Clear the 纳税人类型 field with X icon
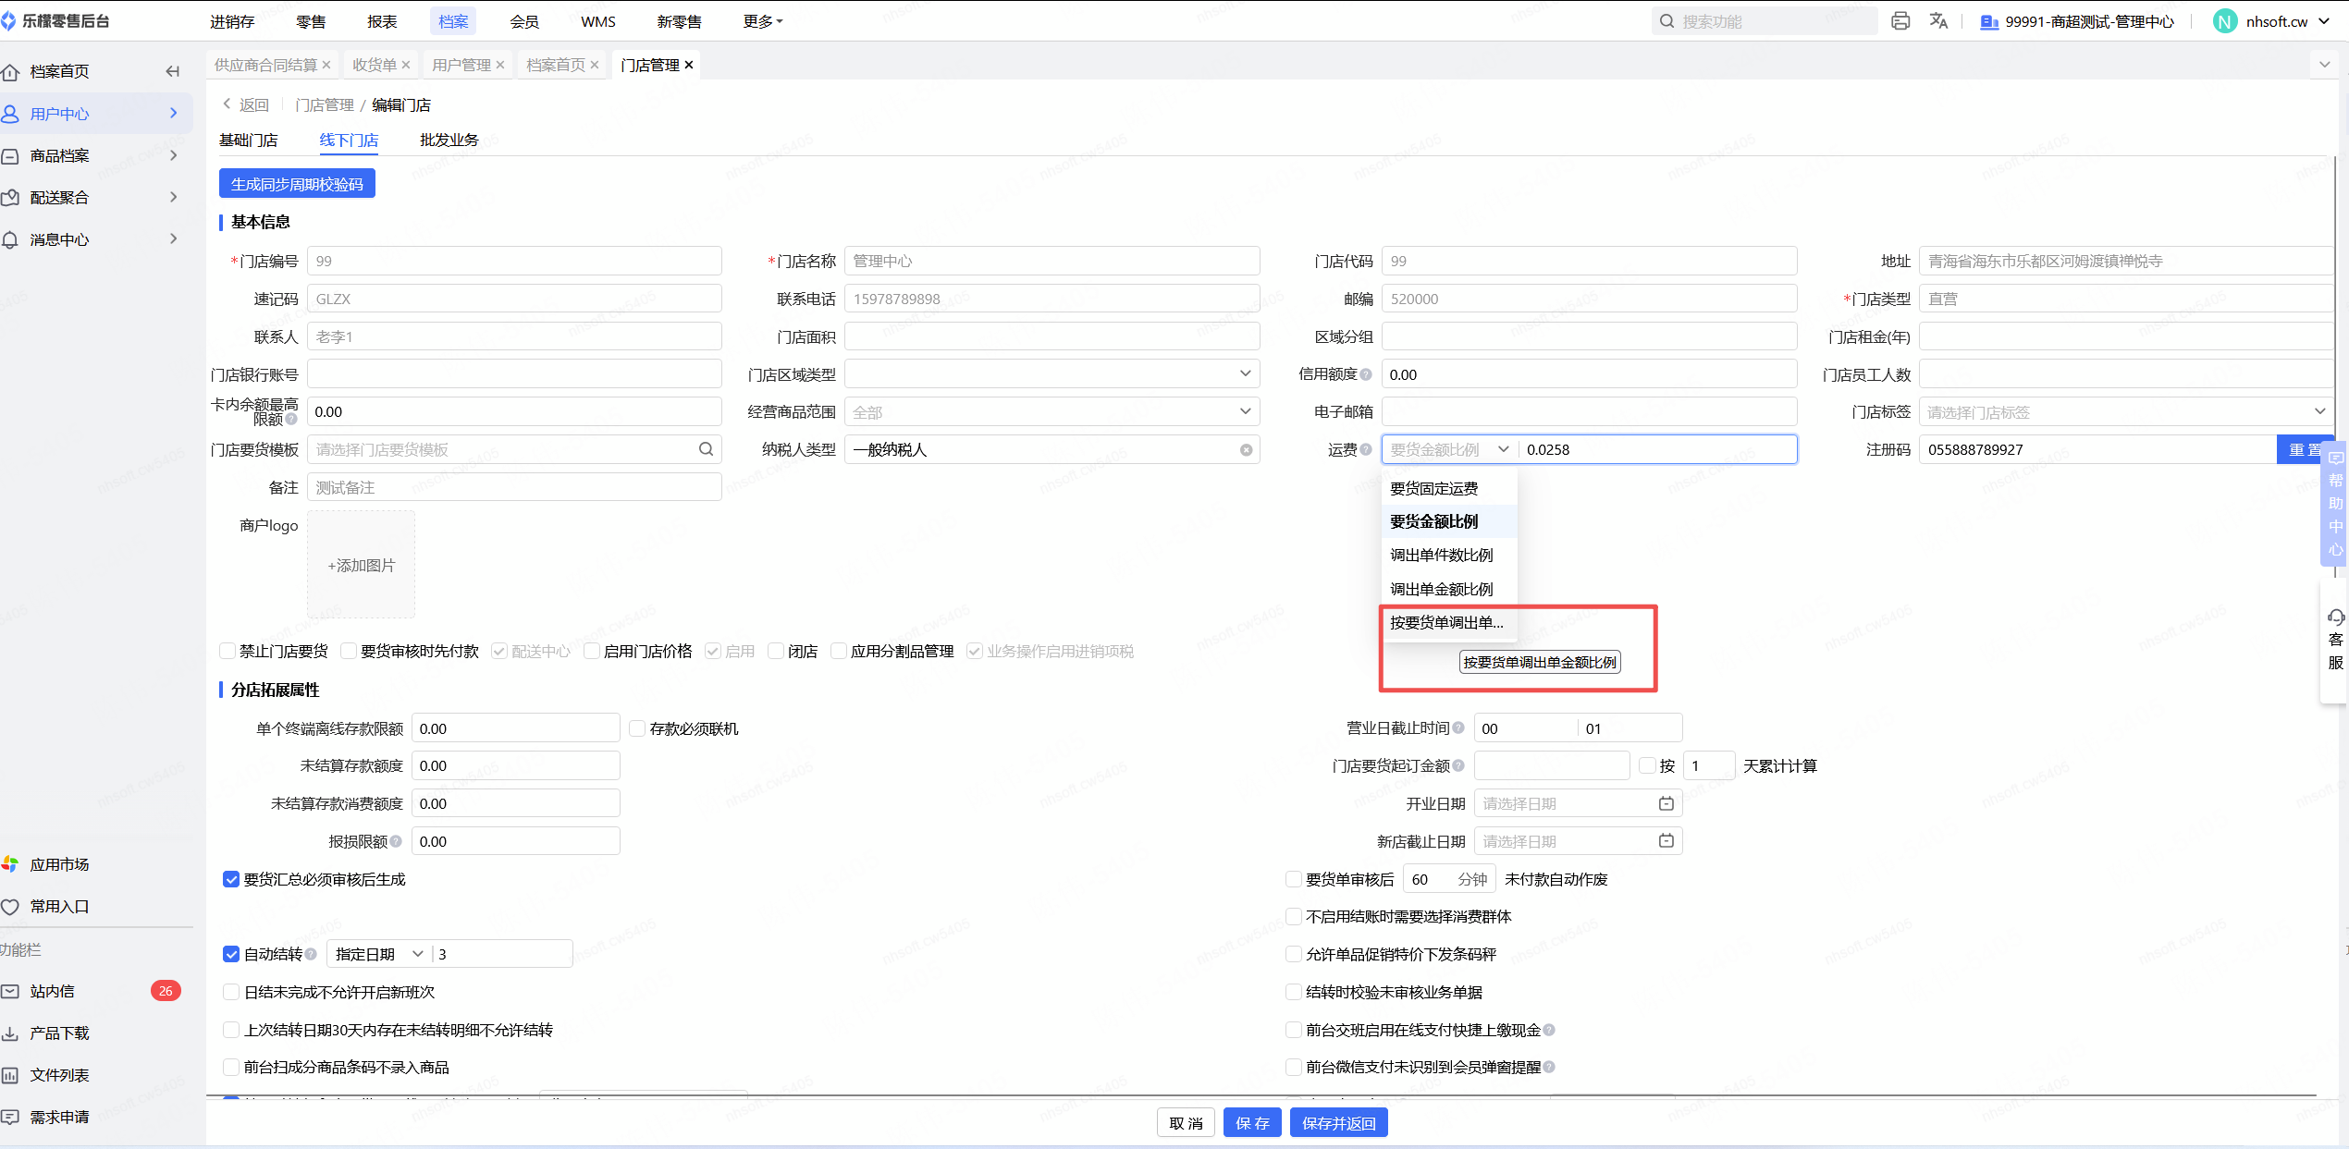The width and height of the screenshot is (2349, 1149). coord(1246,450)
